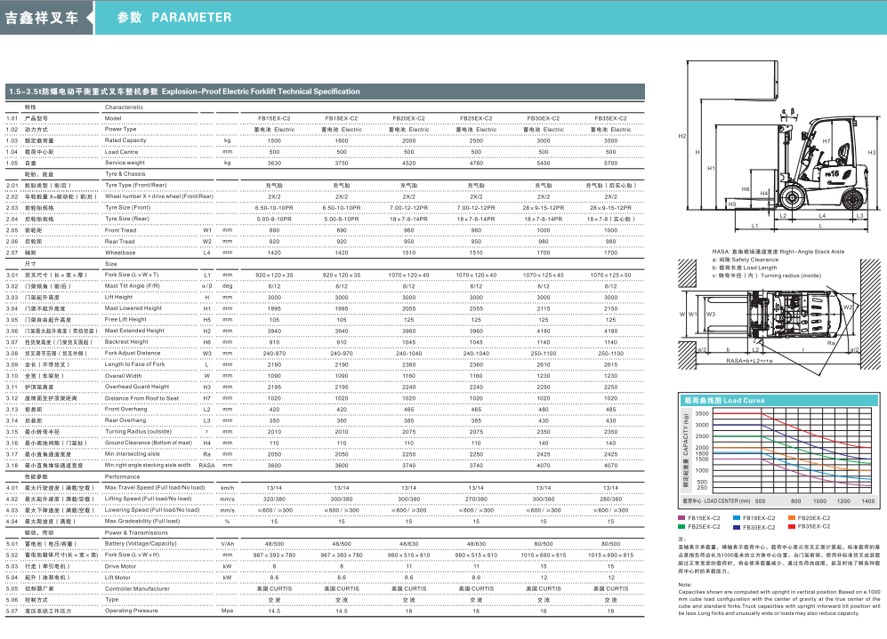Select the FB25EX-C2 green legend swatch

[x=682, y=527]
